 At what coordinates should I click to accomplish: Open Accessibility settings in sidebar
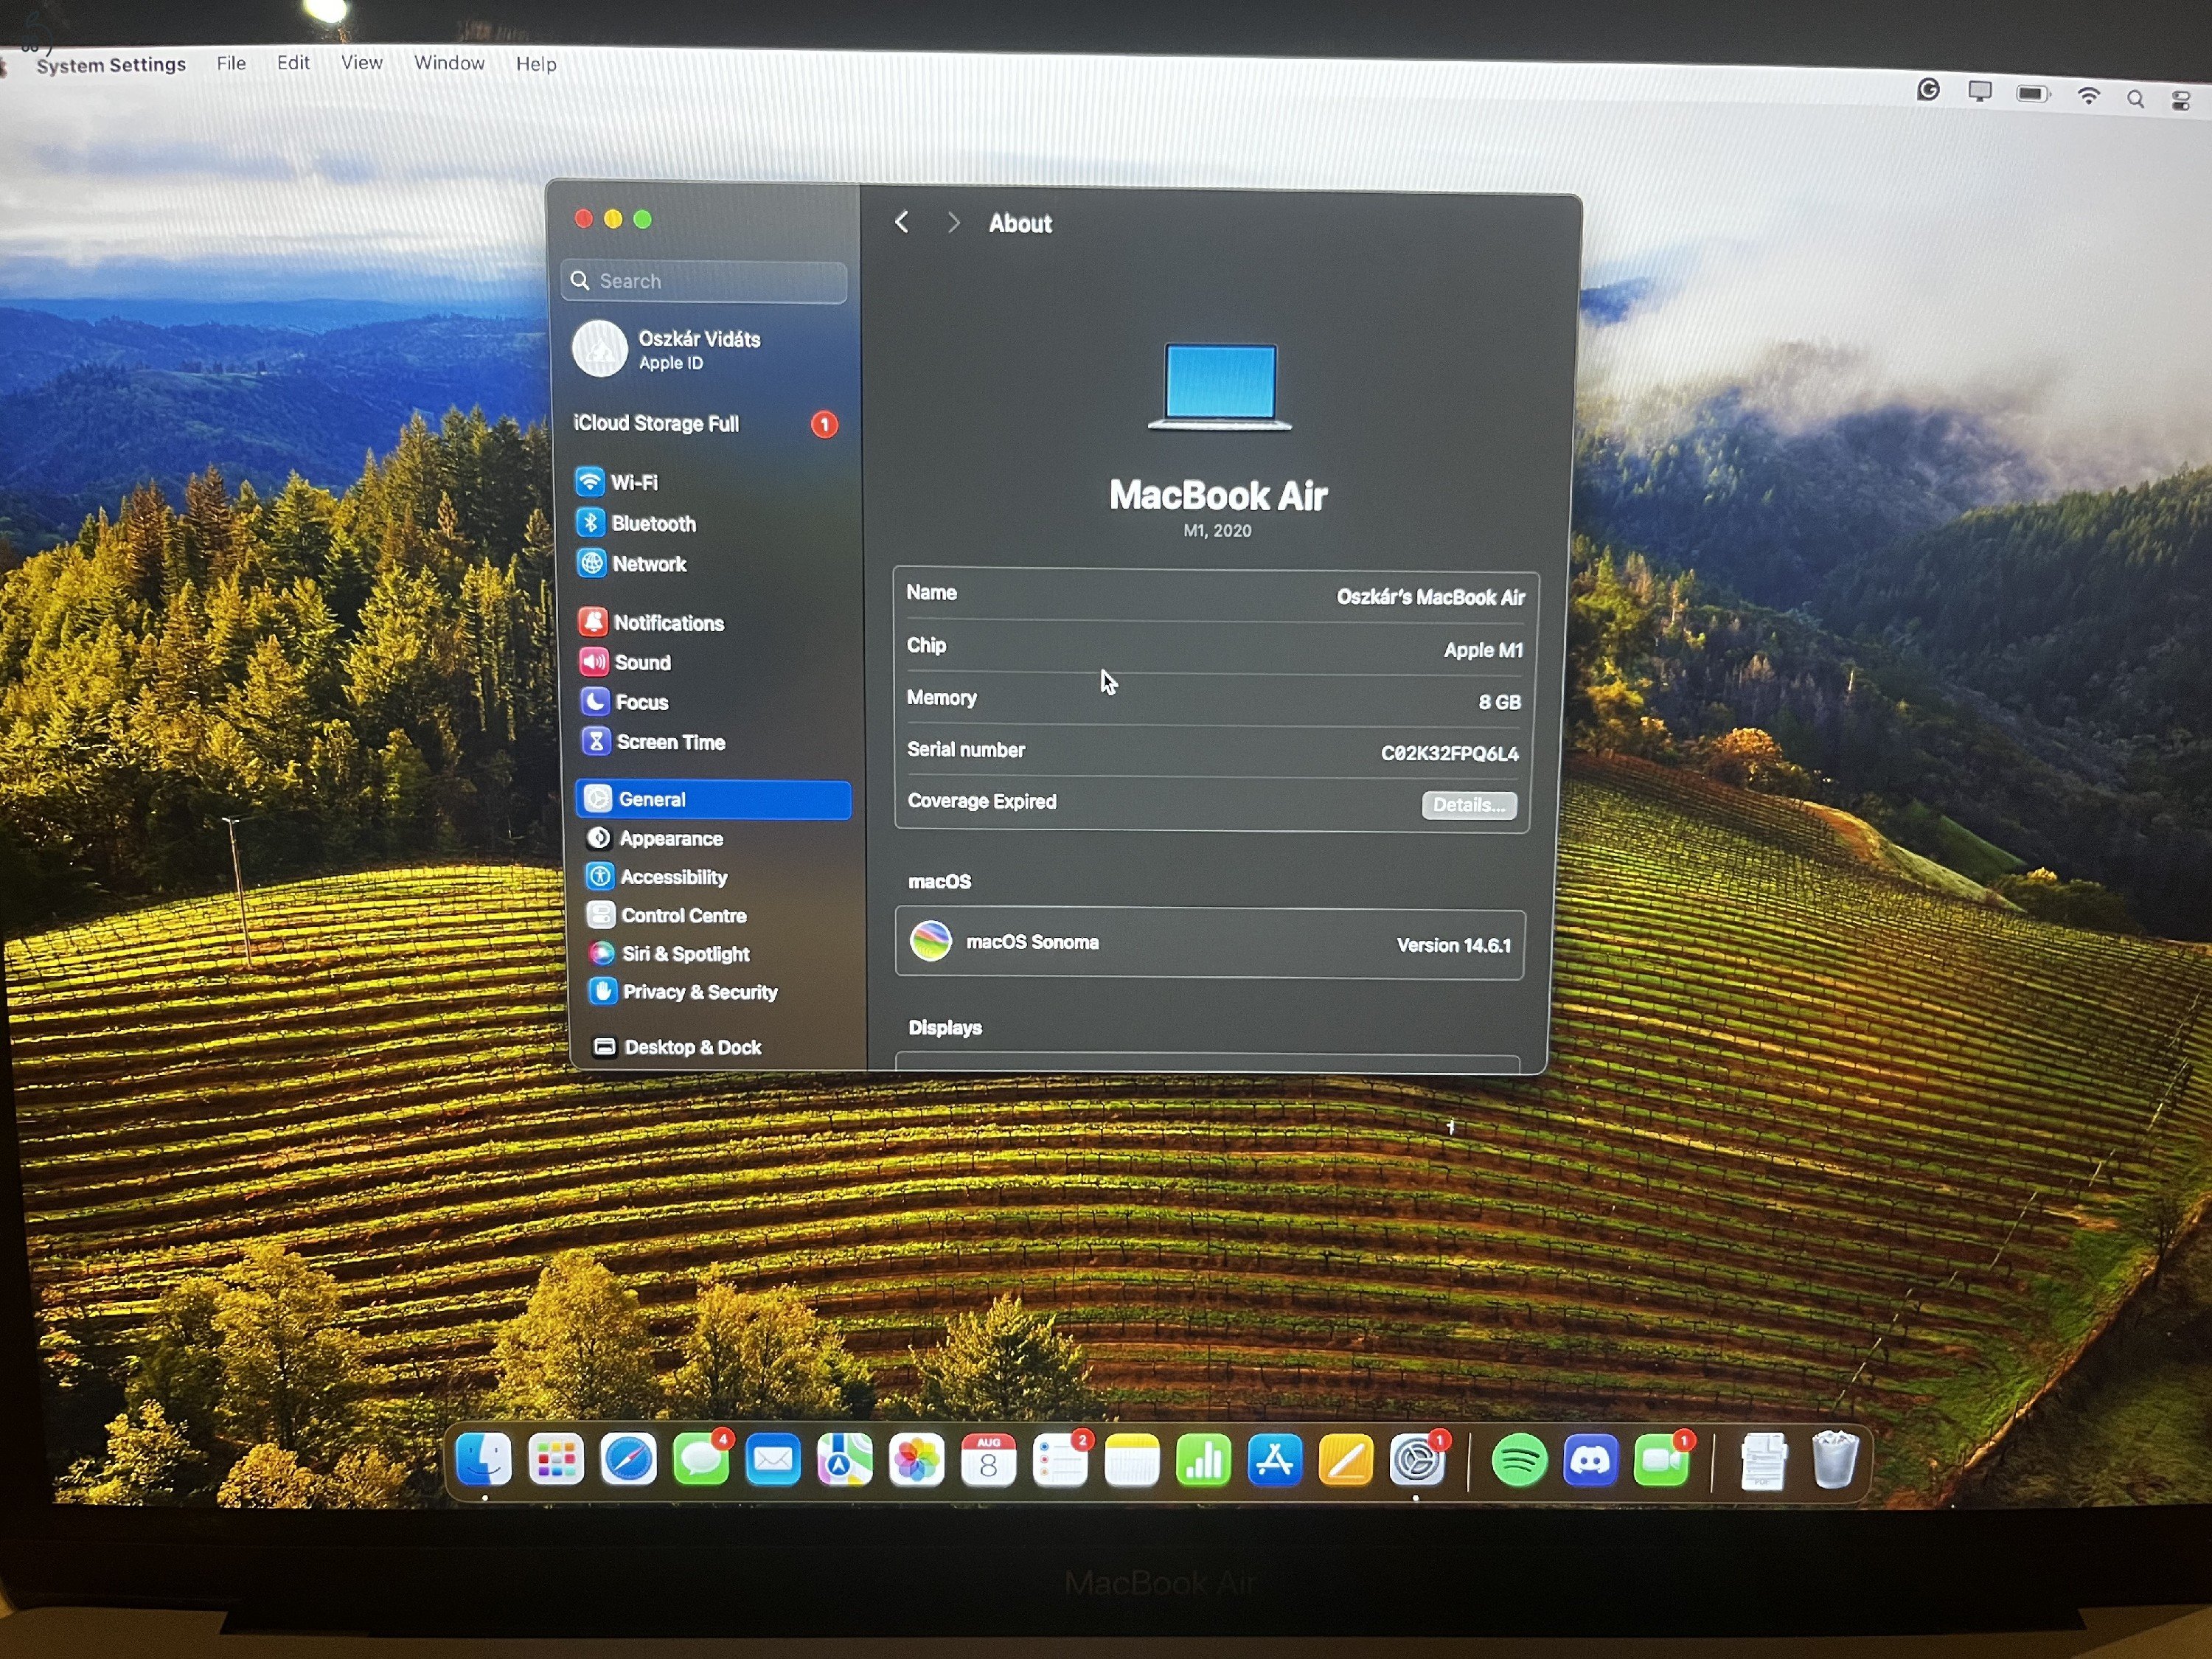tap(656, 877)
